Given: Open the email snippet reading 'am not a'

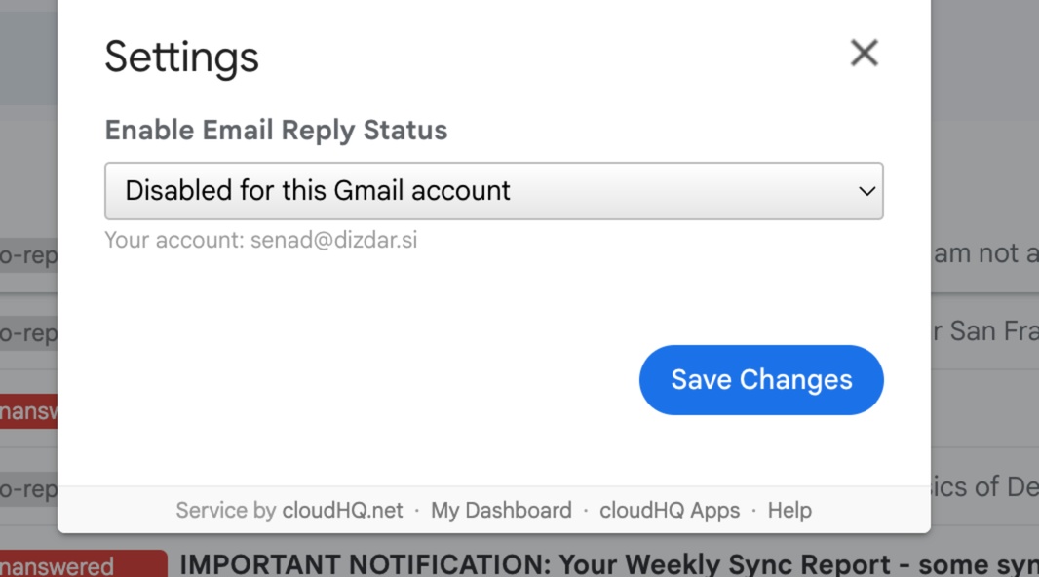Looking at the screenshot, I should (x=986, y=253).
